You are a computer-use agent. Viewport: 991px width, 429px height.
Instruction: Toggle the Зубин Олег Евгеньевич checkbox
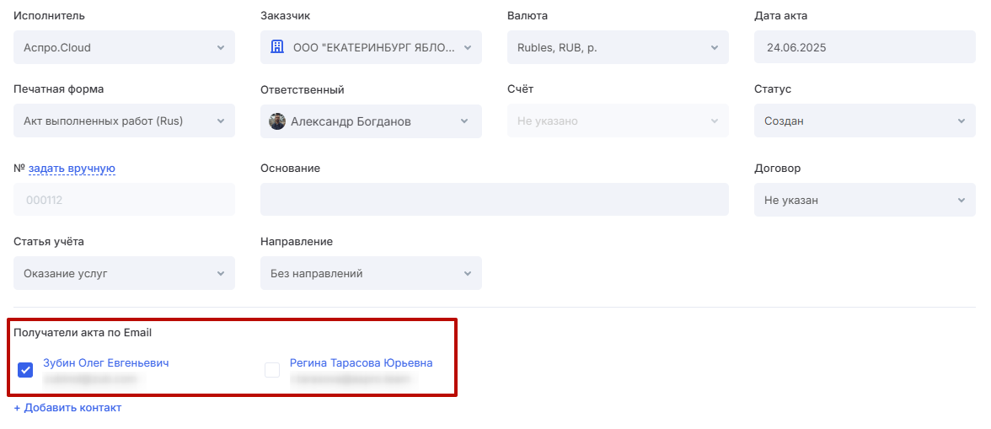(x=25, y=370)
